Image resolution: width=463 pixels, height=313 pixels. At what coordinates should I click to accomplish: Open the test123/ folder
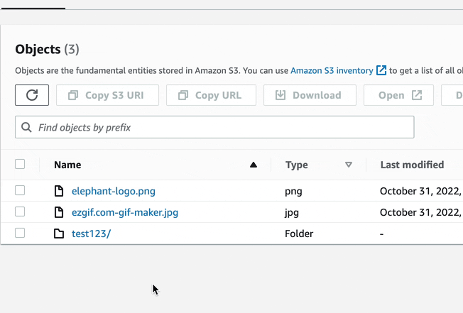[x=91, y=234]
